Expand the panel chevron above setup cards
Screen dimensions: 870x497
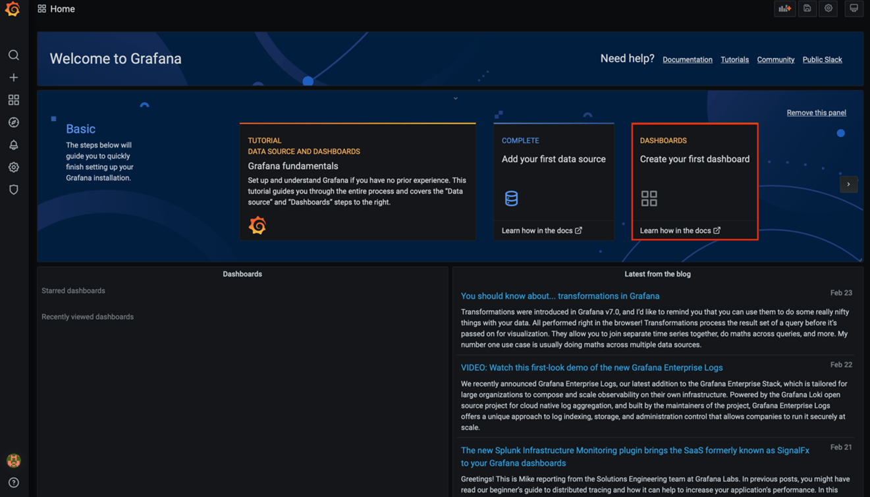point(455,98)
